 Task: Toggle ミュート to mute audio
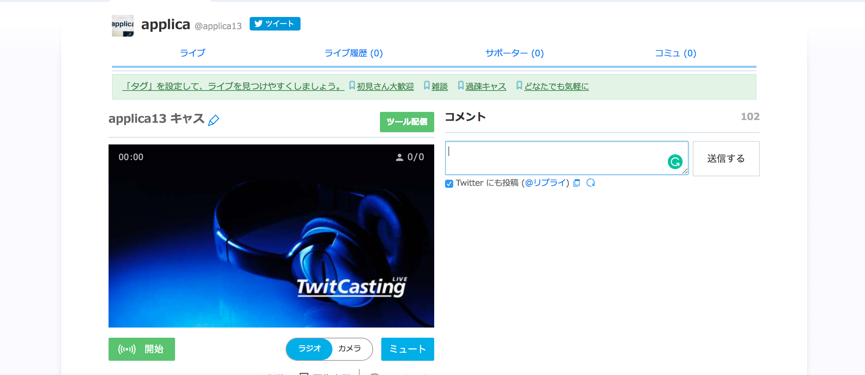[407, 349]
